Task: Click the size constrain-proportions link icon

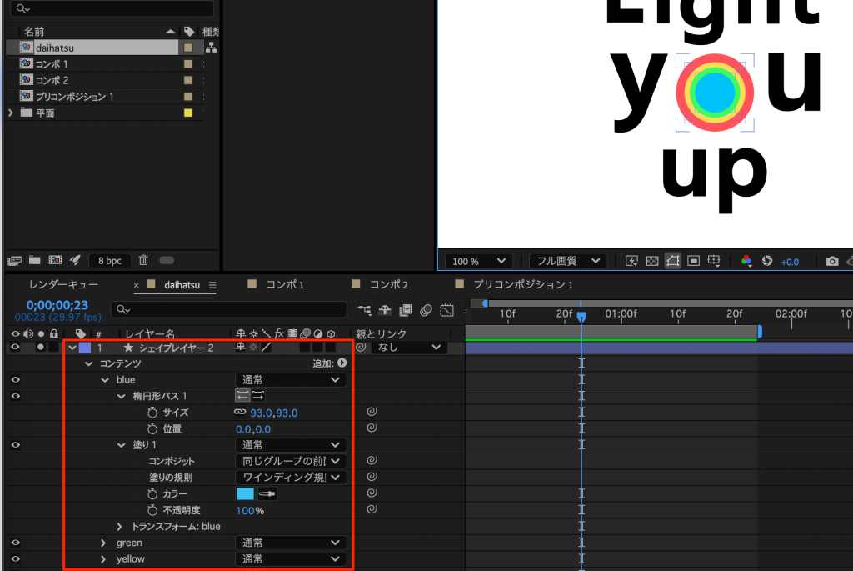Action: point(241,413)
